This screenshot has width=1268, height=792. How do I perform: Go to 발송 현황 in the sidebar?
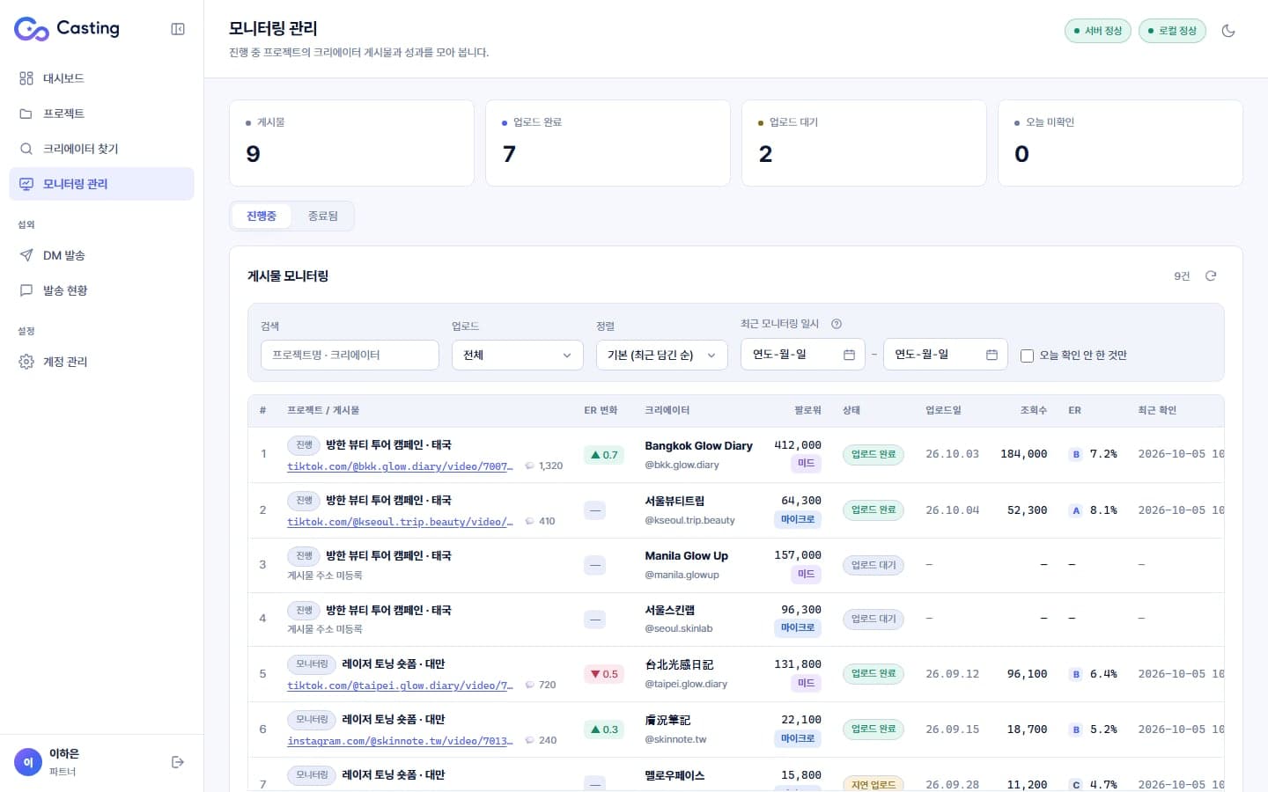pyautogui.click(x=101, y=290)
